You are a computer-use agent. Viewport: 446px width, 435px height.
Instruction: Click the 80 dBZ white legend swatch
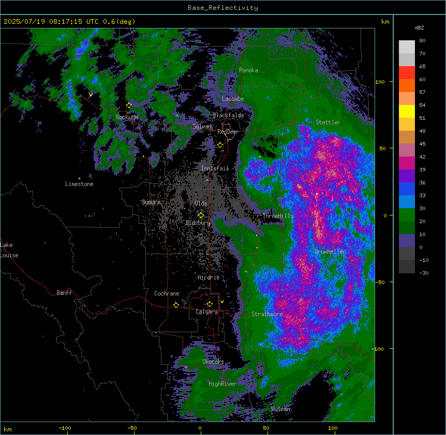[x=407, y=47]
